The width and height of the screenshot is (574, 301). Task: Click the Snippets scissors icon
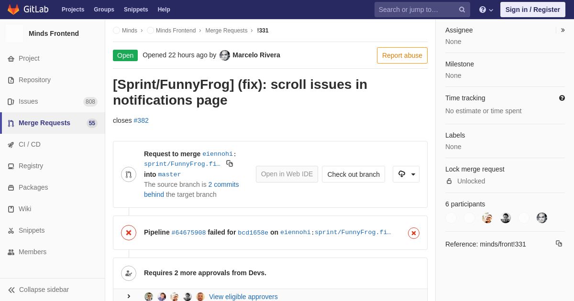11,231
